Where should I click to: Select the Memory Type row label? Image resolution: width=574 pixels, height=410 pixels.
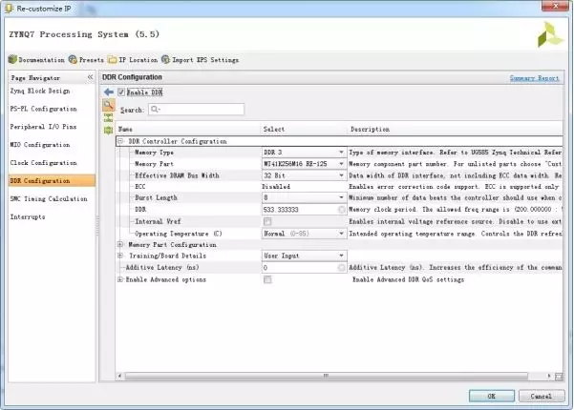pyautogui.click(x=154, y=152)
